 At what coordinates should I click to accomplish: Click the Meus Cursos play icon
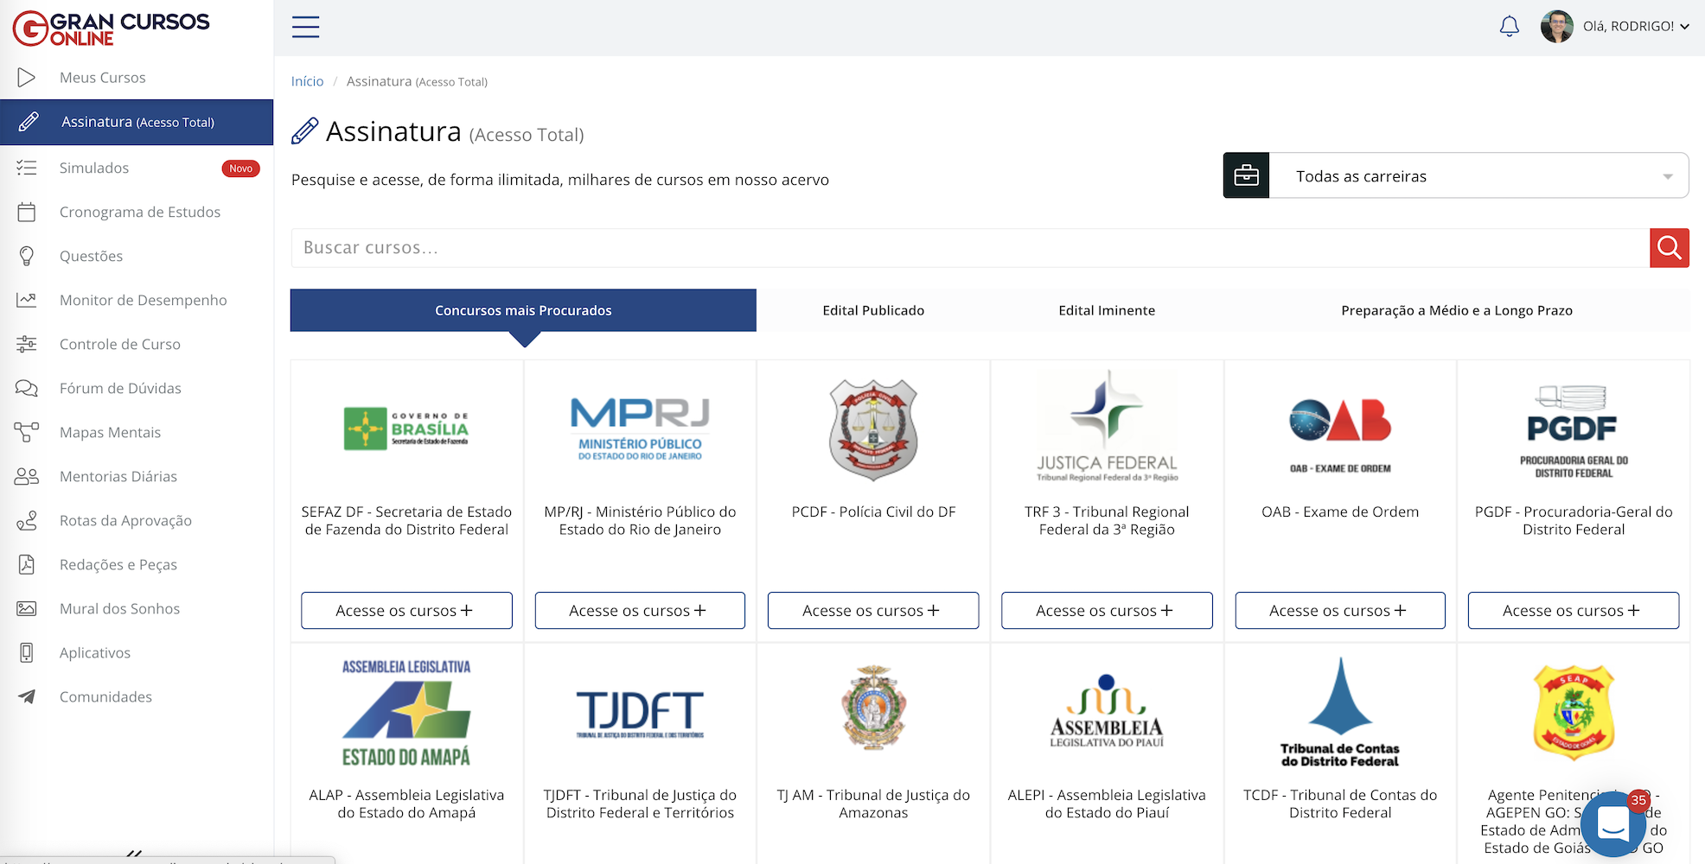[27, 77]
